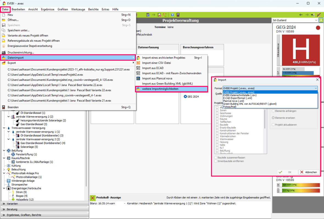Screen dimensions: 324x219
Task: Click the red H efficiency class tile
Action: (x=301, y=50)
